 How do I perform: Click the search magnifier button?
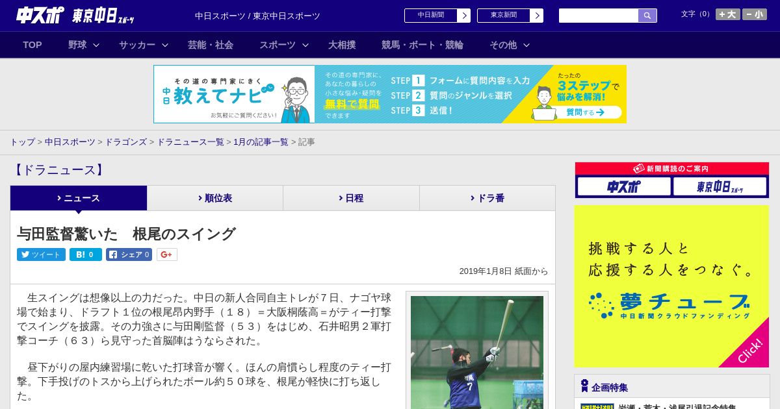pos(647,16)
